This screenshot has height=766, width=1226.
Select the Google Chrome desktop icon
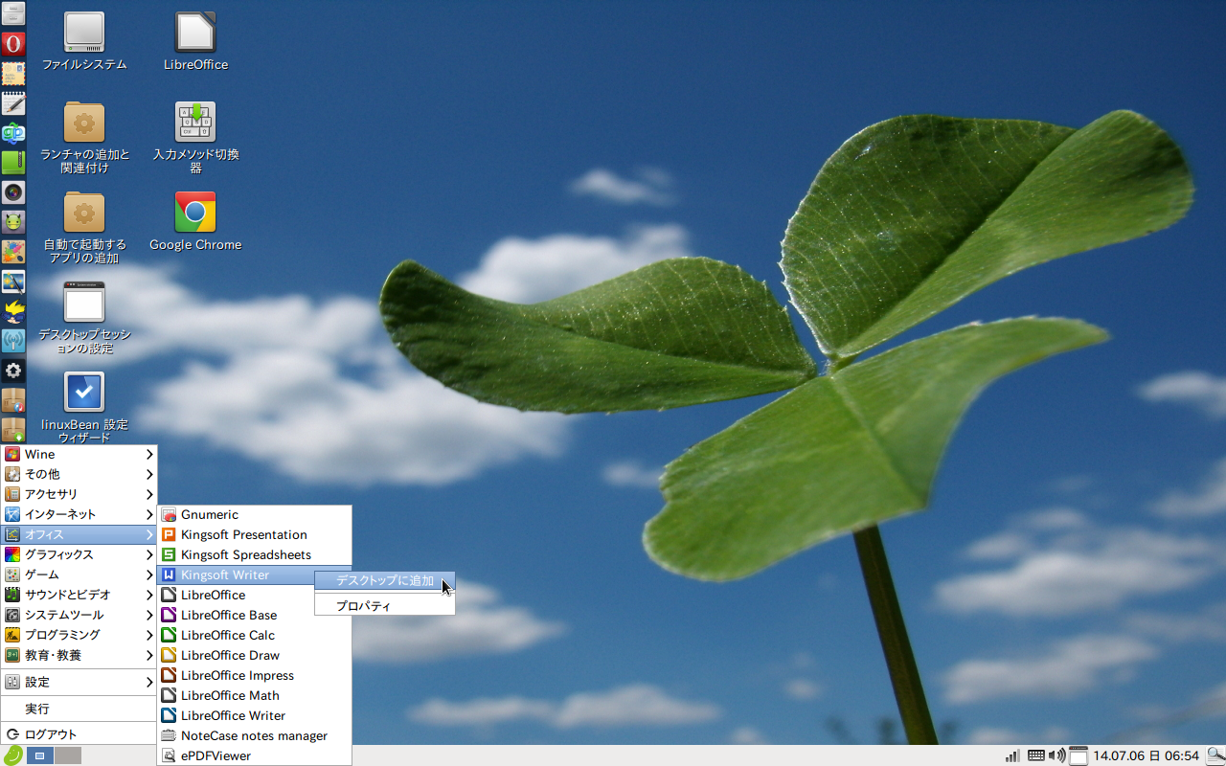195,221
